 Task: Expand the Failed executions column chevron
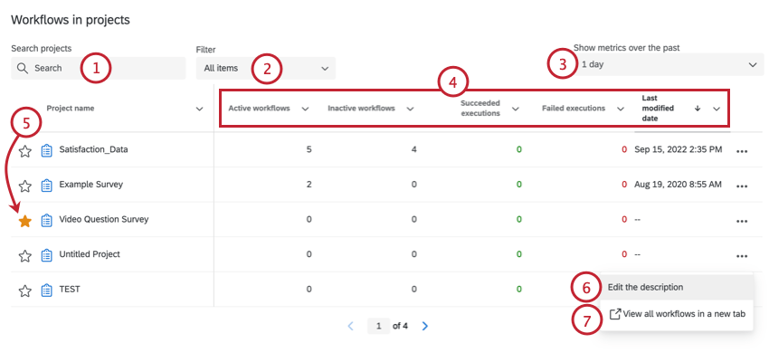click(x=621, y=109)
